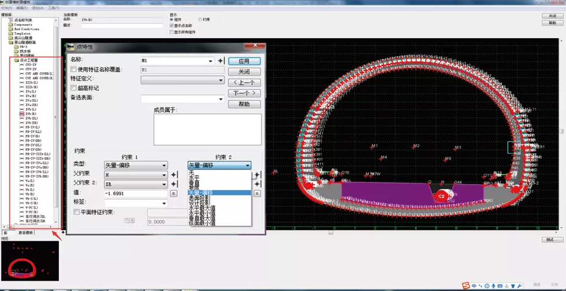Click the Sogou input method S logo
This screenshot has height=291, width=566.
click(467, 286)
